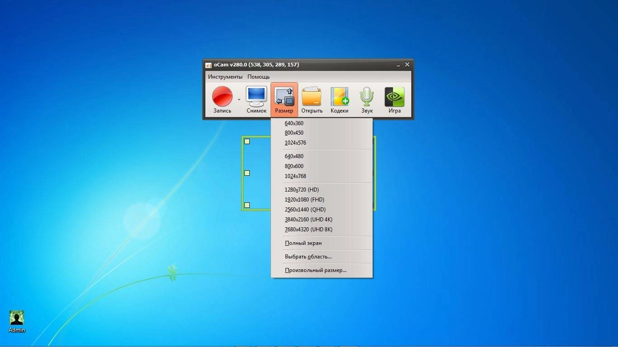Pick 1024x768 from the size list
Image resolution: width=618 pixels, height=347 pixels.
pos(322,176)
